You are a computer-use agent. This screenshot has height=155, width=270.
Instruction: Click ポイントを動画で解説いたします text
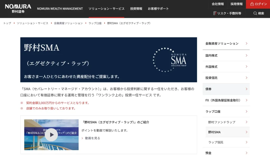105,131
